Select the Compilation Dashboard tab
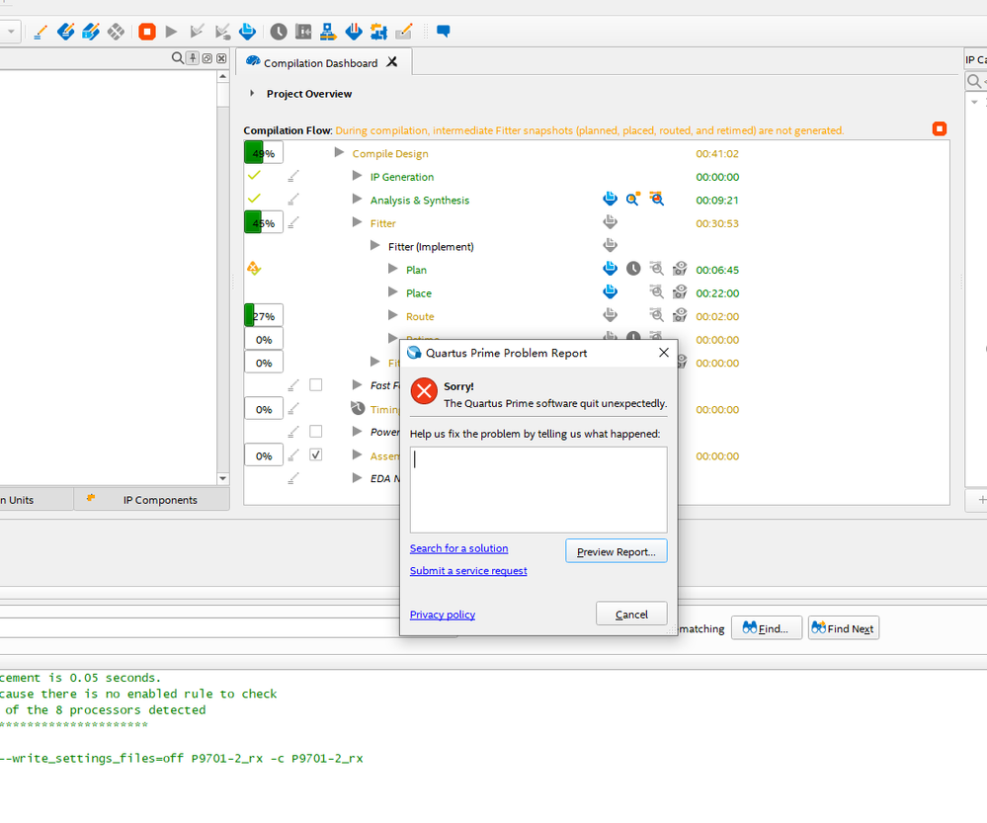 tap(320, 63)
